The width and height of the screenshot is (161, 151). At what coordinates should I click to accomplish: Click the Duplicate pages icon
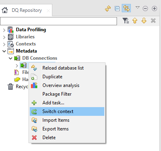tap(34, 77)
